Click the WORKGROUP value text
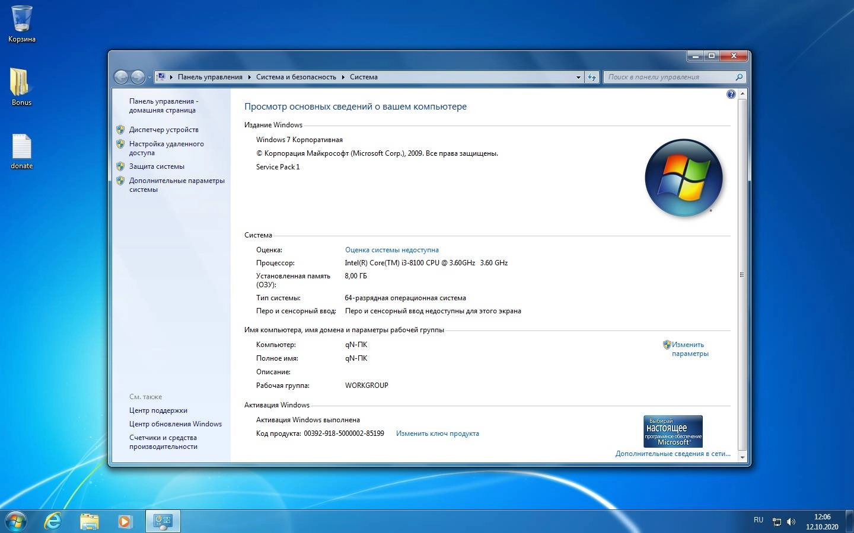 point(367,386)
